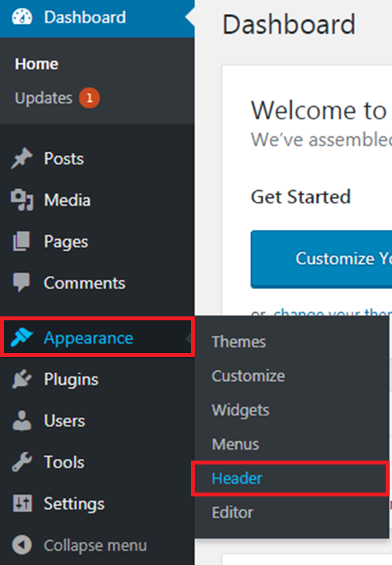Click the Dashboard gauge icon

[x=22, y=17]
